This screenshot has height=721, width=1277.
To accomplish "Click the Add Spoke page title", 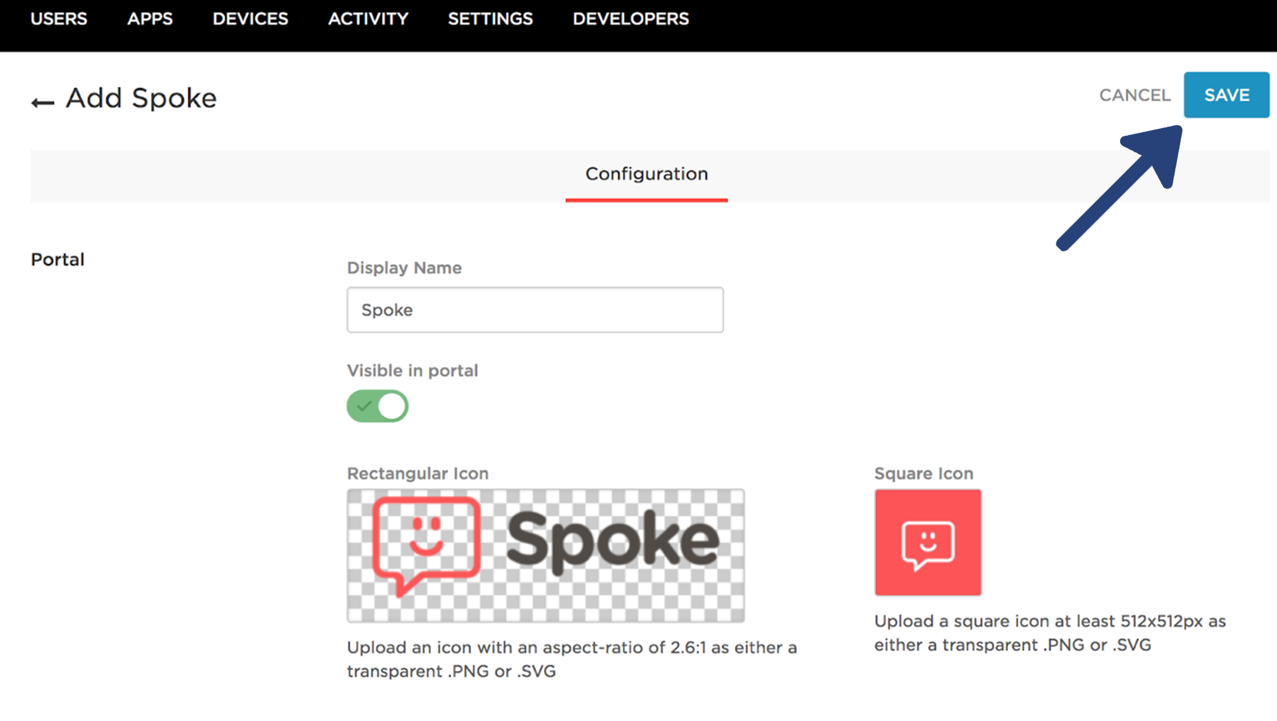I will tap(141, 98).
